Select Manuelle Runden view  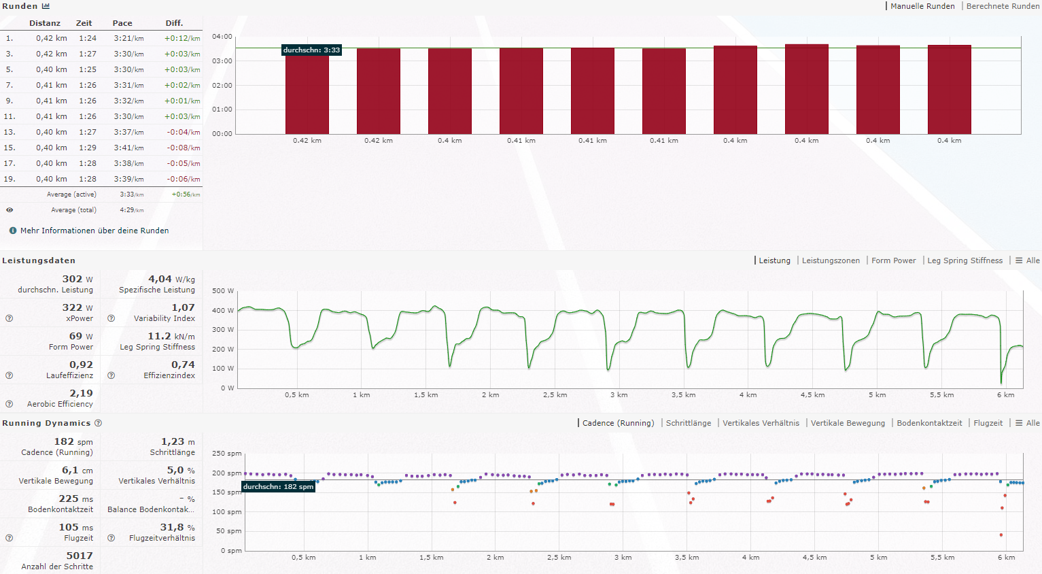click(x=922, y=6)
